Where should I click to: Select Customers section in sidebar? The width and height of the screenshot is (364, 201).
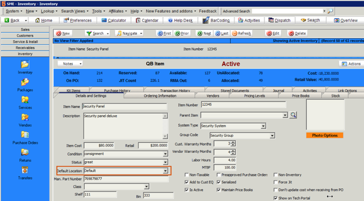[x=25, y=35]
